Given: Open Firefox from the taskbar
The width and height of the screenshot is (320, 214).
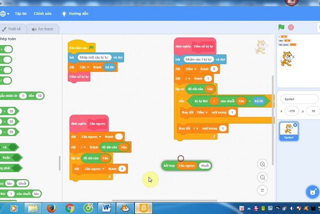Looking at the screenshot, I should [51, 208].
